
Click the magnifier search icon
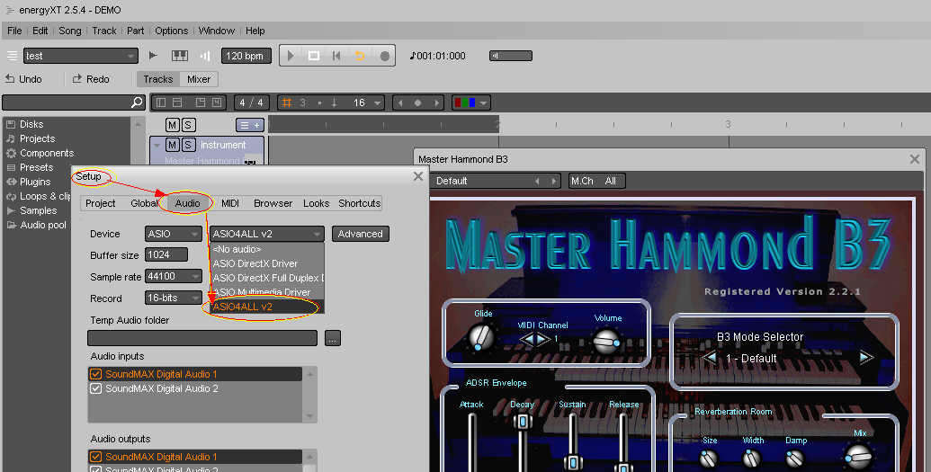(137, 102)
